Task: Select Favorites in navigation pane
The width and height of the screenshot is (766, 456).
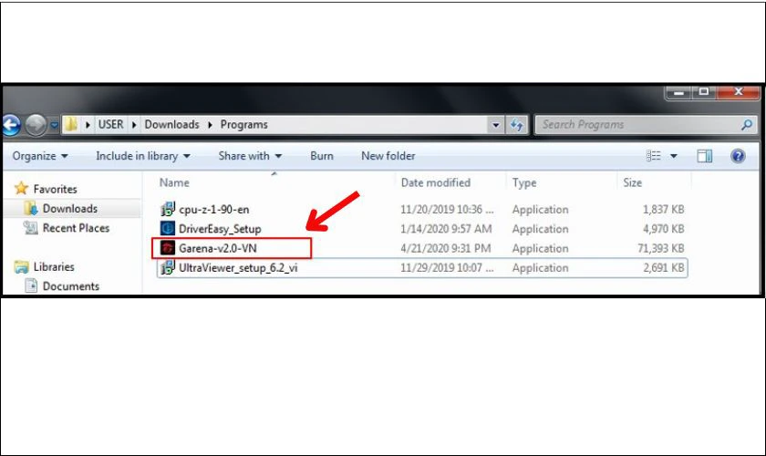Action: pyautogui.click(x=56, y=189)
